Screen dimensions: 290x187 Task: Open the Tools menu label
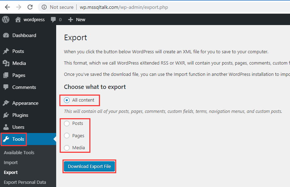click(x=18, y=139)
